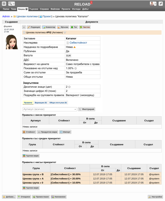Open the Проекти menu

point(66,9)
